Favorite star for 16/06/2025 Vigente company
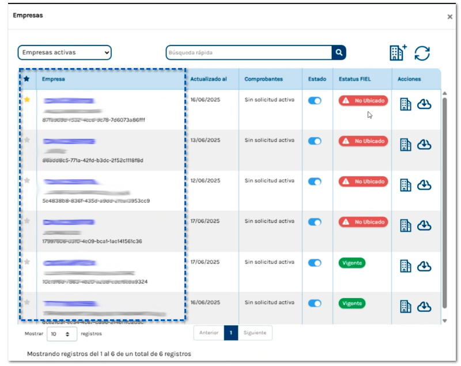This screenshot has height=366, width=461. (x=27, y=302)
